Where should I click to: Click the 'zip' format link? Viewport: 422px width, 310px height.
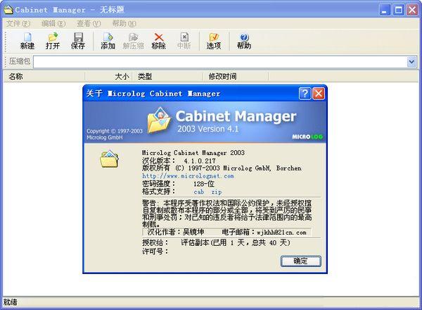point(217,192)
